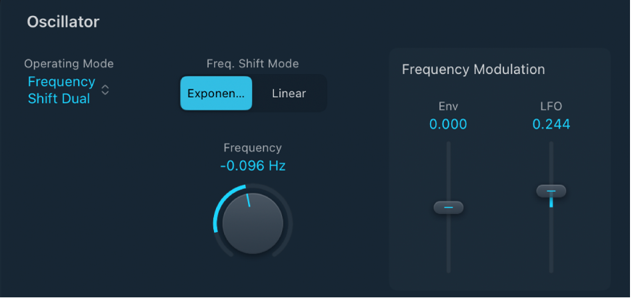Image resolution: width=632 pixels, height=298 pixels.
Task: Click the Operating Mode label
Action: pyautogui.click(x=69, y=64)
